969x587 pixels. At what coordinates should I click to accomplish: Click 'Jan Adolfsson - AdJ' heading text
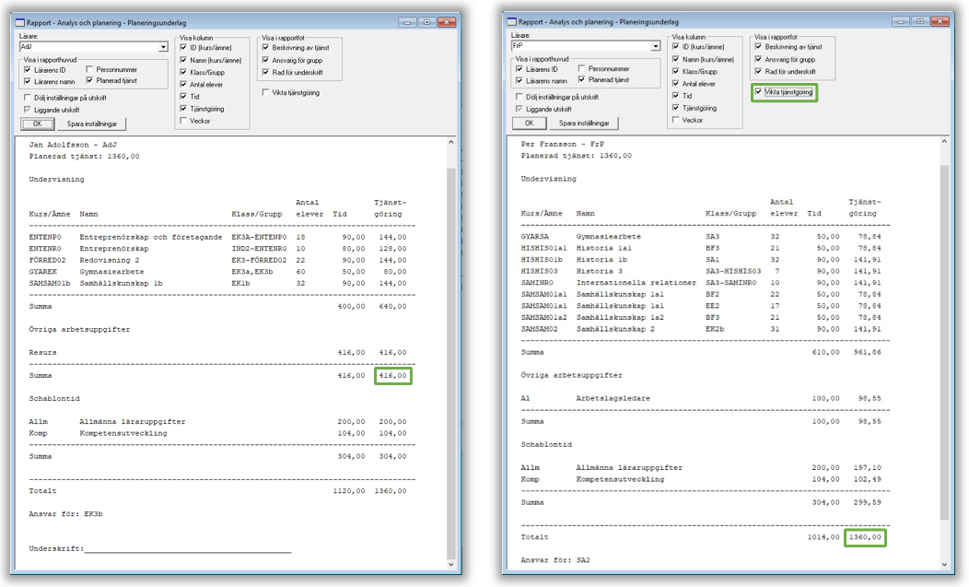tap(73, 145)
